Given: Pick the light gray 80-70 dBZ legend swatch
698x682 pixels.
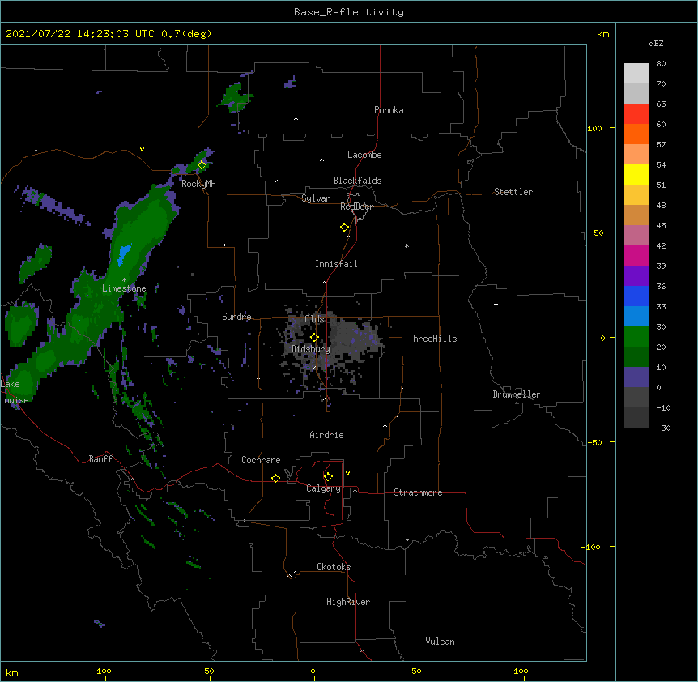Looking at the screenshot, I should click(636, 73).
